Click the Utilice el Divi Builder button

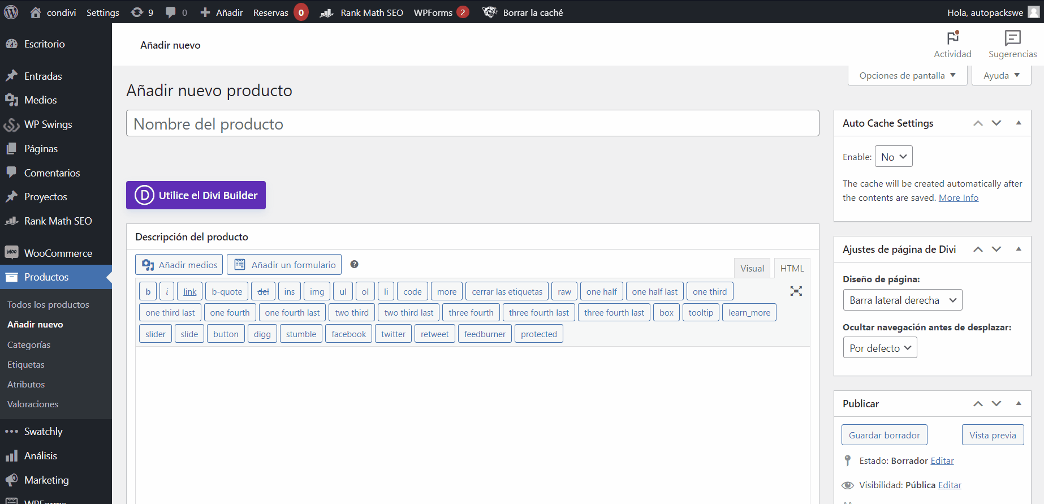pyautogui.click(x=196, y=195)
